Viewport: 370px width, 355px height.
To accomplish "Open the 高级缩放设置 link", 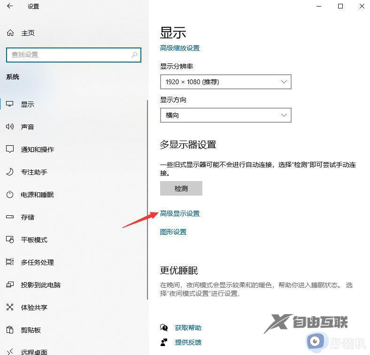I will 180,48.
